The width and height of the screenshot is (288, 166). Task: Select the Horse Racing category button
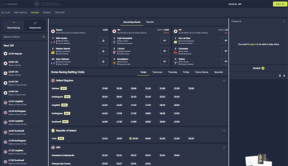tap(13, 25)
